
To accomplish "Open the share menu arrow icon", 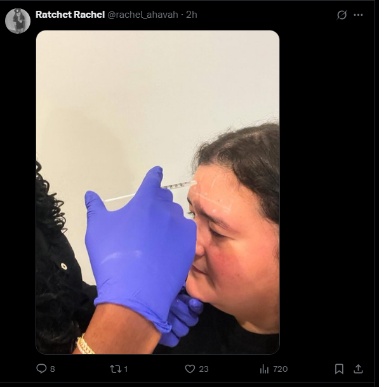I will pyautogui.click(x=358, y=369).
